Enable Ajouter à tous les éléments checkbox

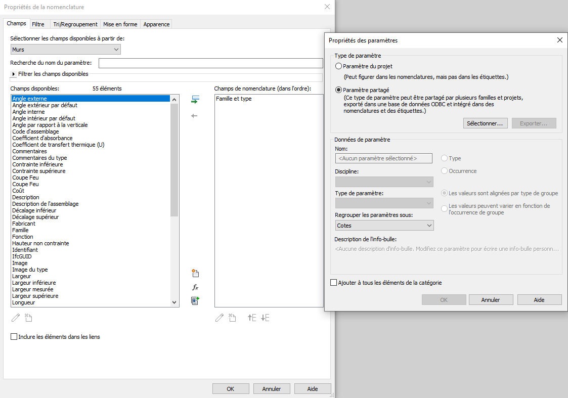[333, 283]
